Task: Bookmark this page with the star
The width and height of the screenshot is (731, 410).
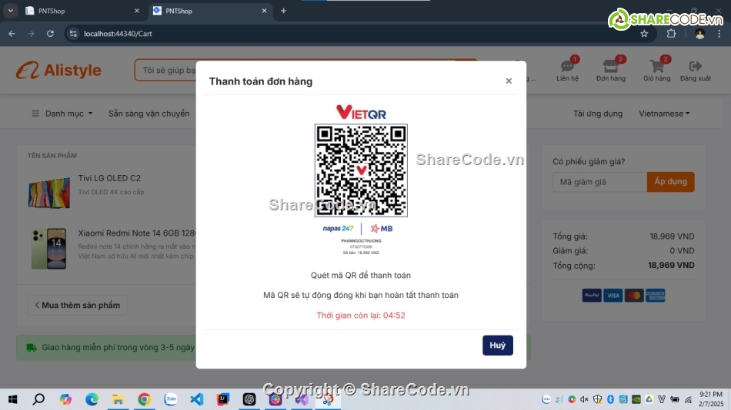Action: 644,34
